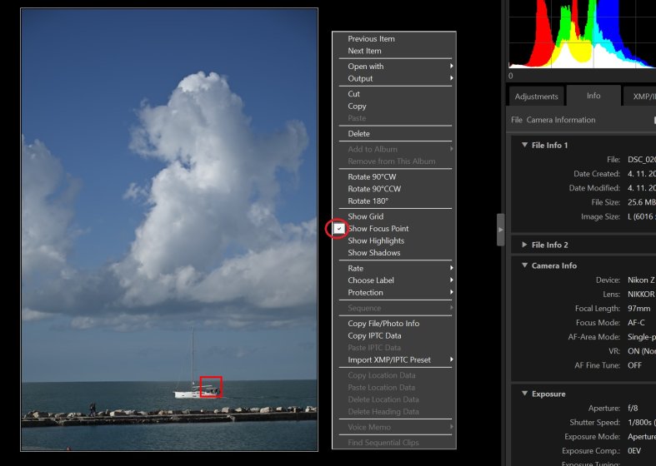
Task: Open Import XMP/IPTC Preset submenu
Action: coord(394,360)
